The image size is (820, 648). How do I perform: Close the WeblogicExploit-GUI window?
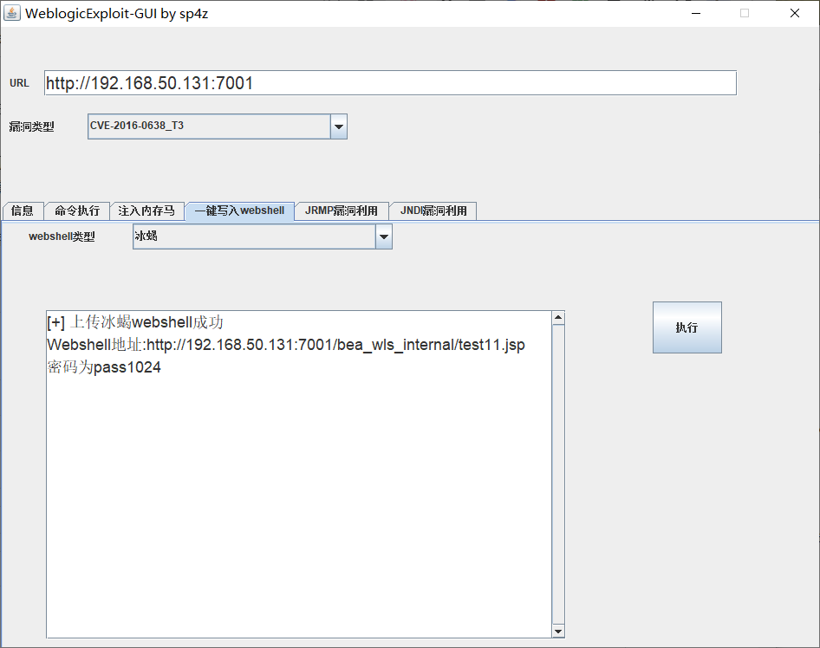pos(794,14)
